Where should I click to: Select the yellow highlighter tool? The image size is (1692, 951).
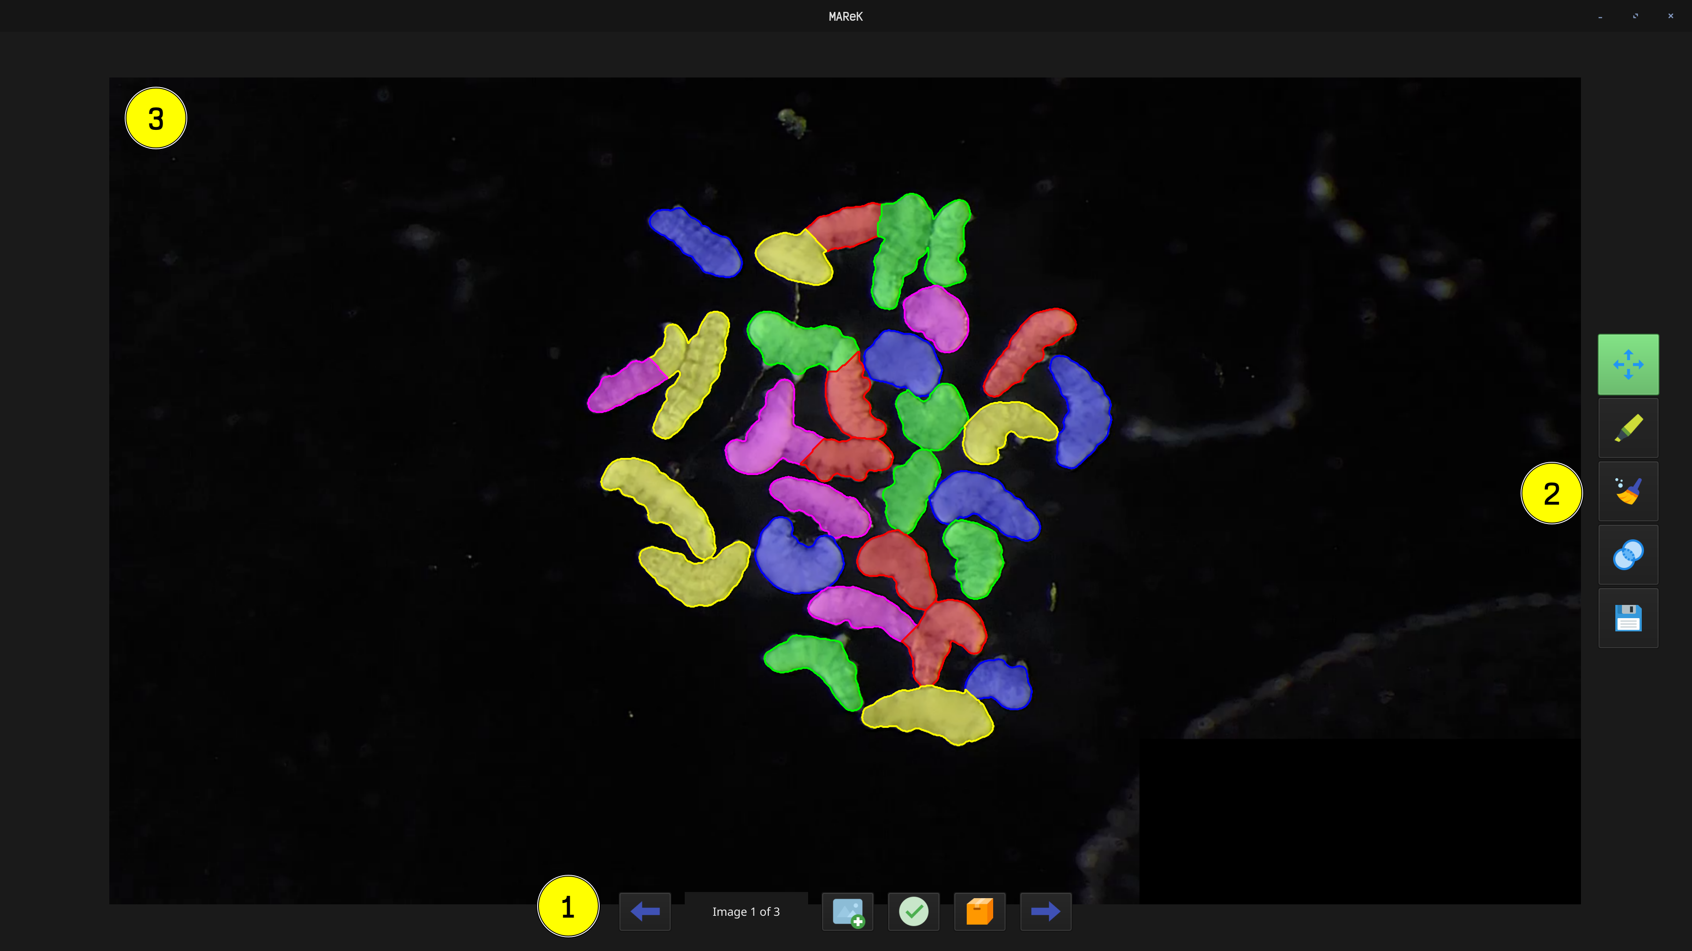point(1628,428)
